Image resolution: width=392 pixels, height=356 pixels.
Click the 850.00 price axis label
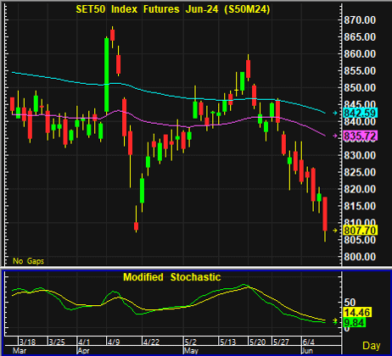(360, 87)
